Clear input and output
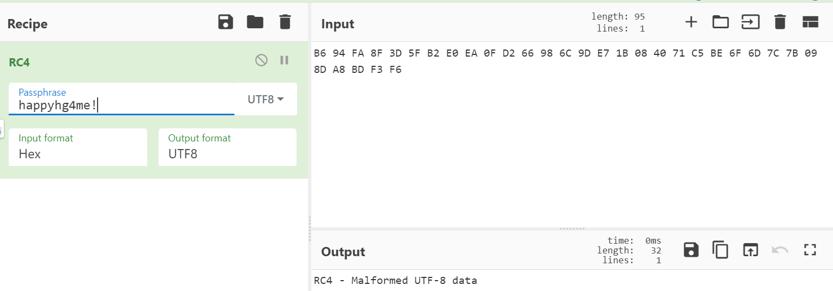Viewport: 833px width, 291px height. pyautogui.click(x=780, y=22)
